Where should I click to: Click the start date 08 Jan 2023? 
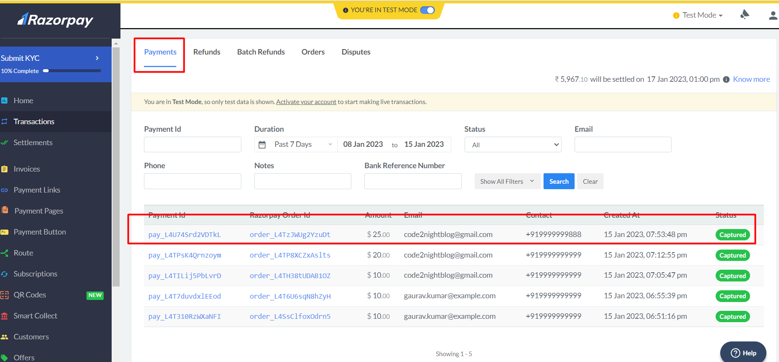363,144
